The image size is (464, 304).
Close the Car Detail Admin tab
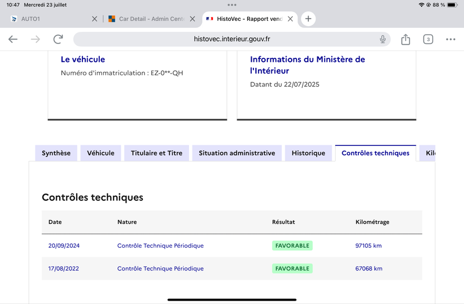point(193,19)
